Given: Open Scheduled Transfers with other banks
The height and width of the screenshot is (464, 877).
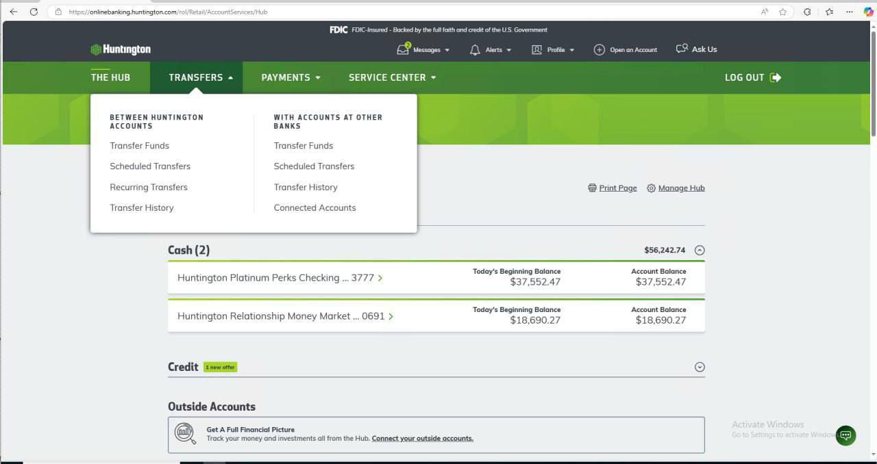Looking at the screenshot, I should (x=314, y=166).
